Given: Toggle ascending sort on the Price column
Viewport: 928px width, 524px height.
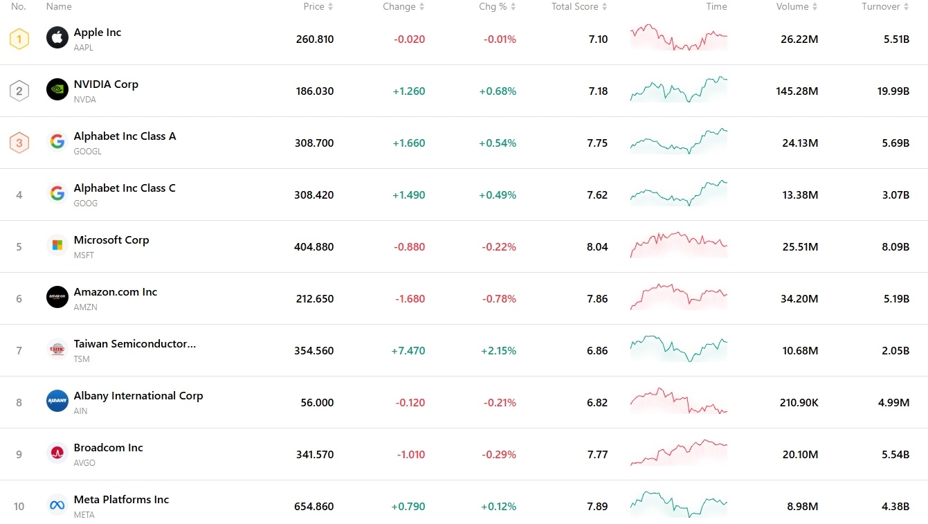Looking at the screenshot, I should pos(329,6).
